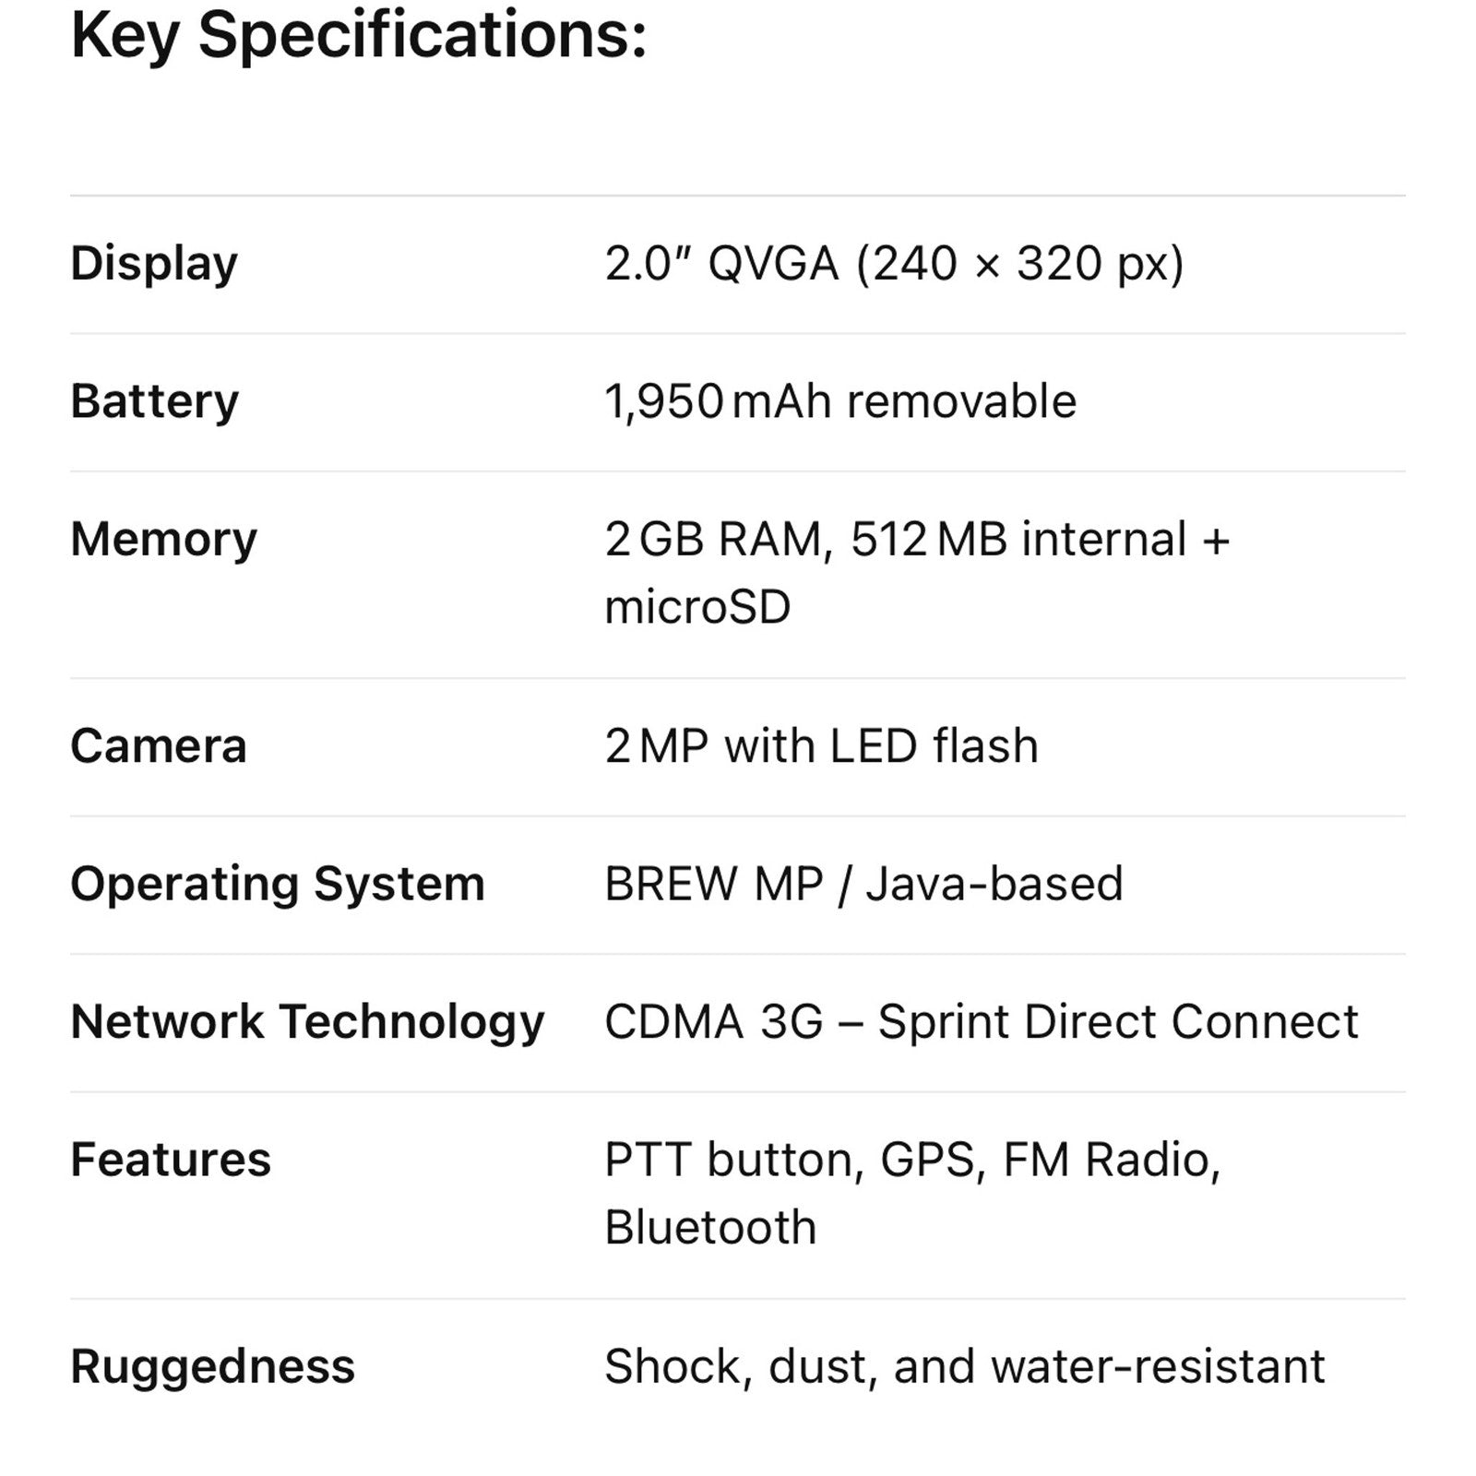1476x1476 pixels.
Task: Select the Camera row label
Action: click(x=159, y=746)
